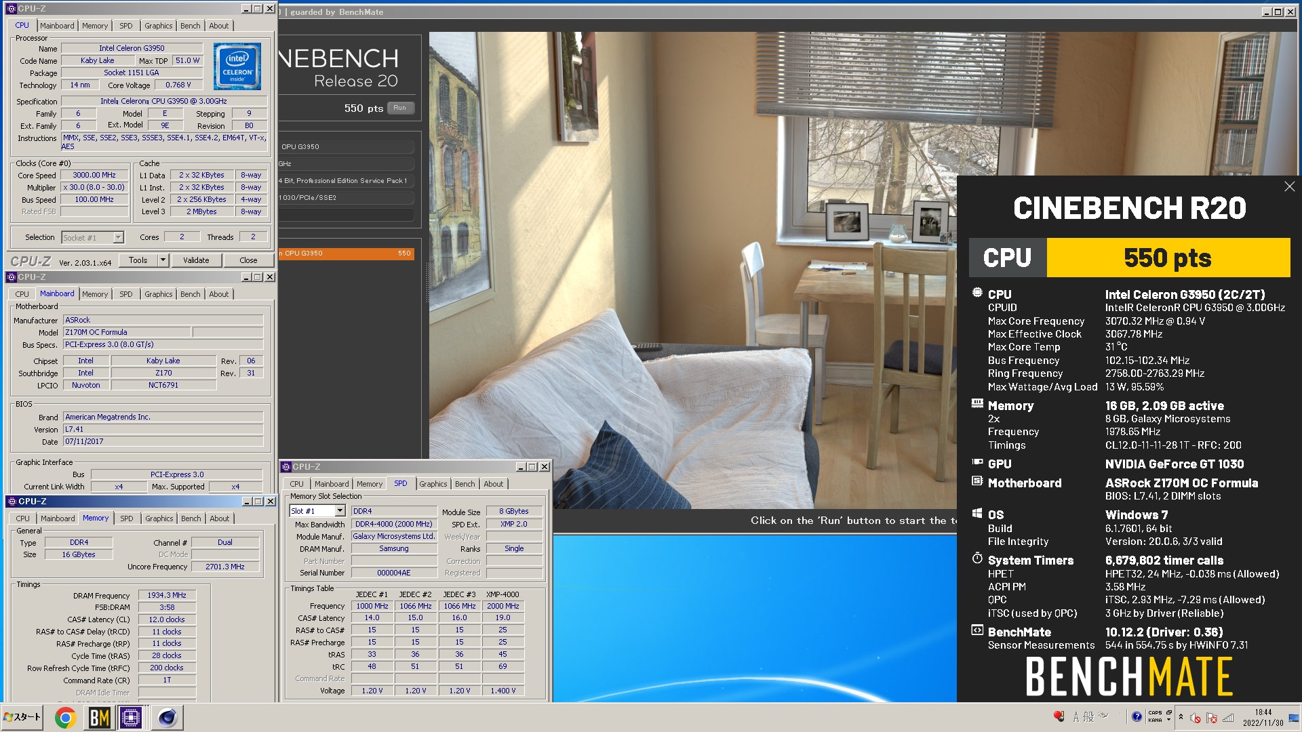Launch Google Chrome from the taskbar

[65, 717]
